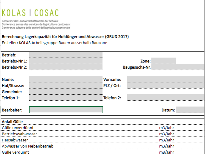This screenshot has width=205, height=154.
Task: Click the Hausabwasser value cell
Action: click(190, 140)
